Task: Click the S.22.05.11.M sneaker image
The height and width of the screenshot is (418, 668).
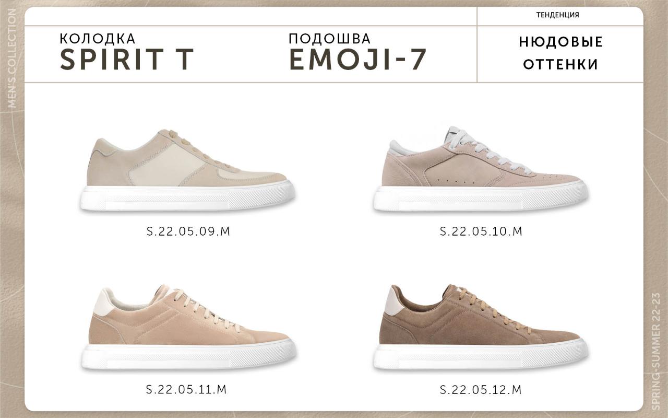Action: click(x=189, y=329)
